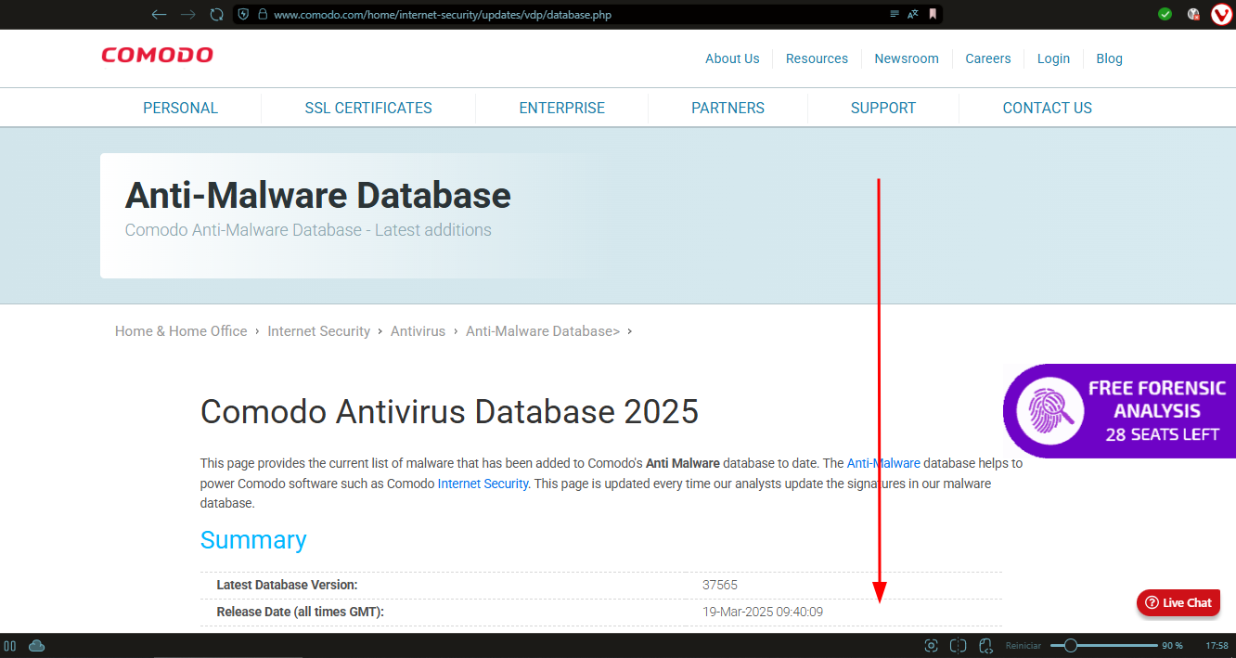Open the About Us link
Screen dimensions: 1236x658
732,58
